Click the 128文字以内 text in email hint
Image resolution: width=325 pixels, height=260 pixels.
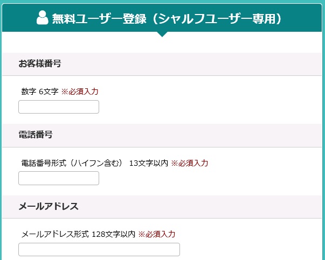click(x=113, y=234)
